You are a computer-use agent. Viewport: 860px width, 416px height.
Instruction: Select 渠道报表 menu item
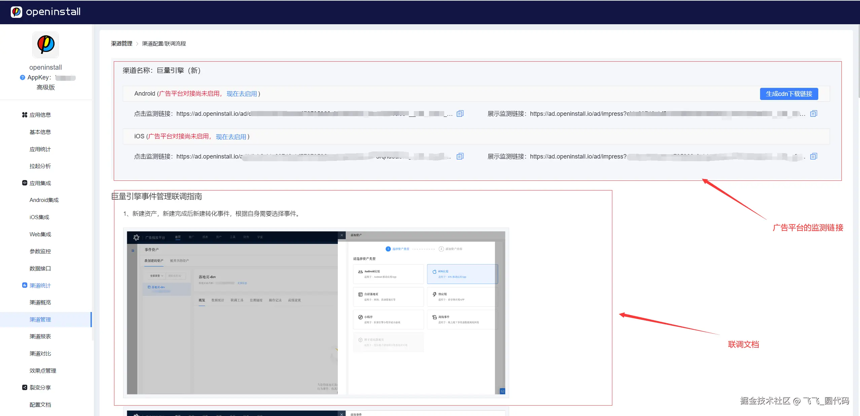click(x=40, y=337)
